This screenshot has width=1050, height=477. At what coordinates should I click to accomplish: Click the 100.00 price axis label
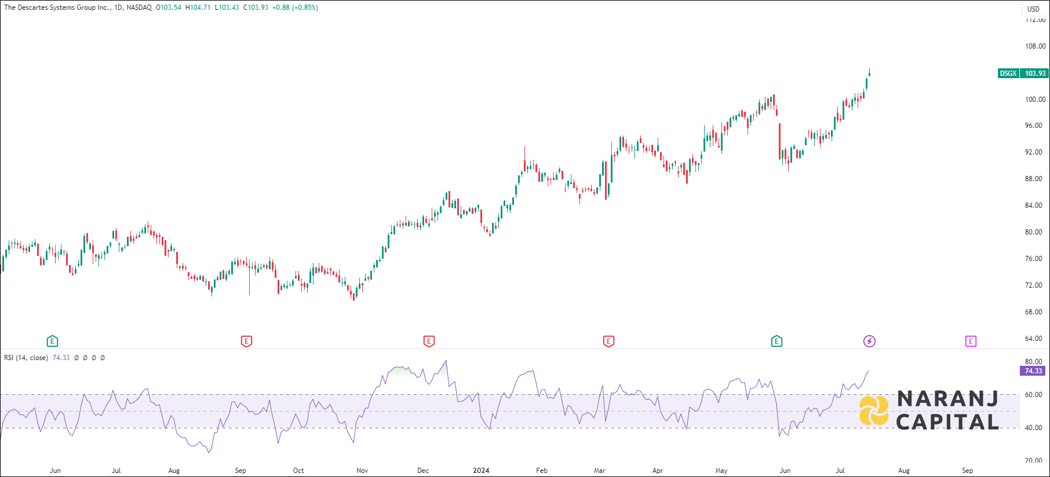click(x=1035, y=100)
